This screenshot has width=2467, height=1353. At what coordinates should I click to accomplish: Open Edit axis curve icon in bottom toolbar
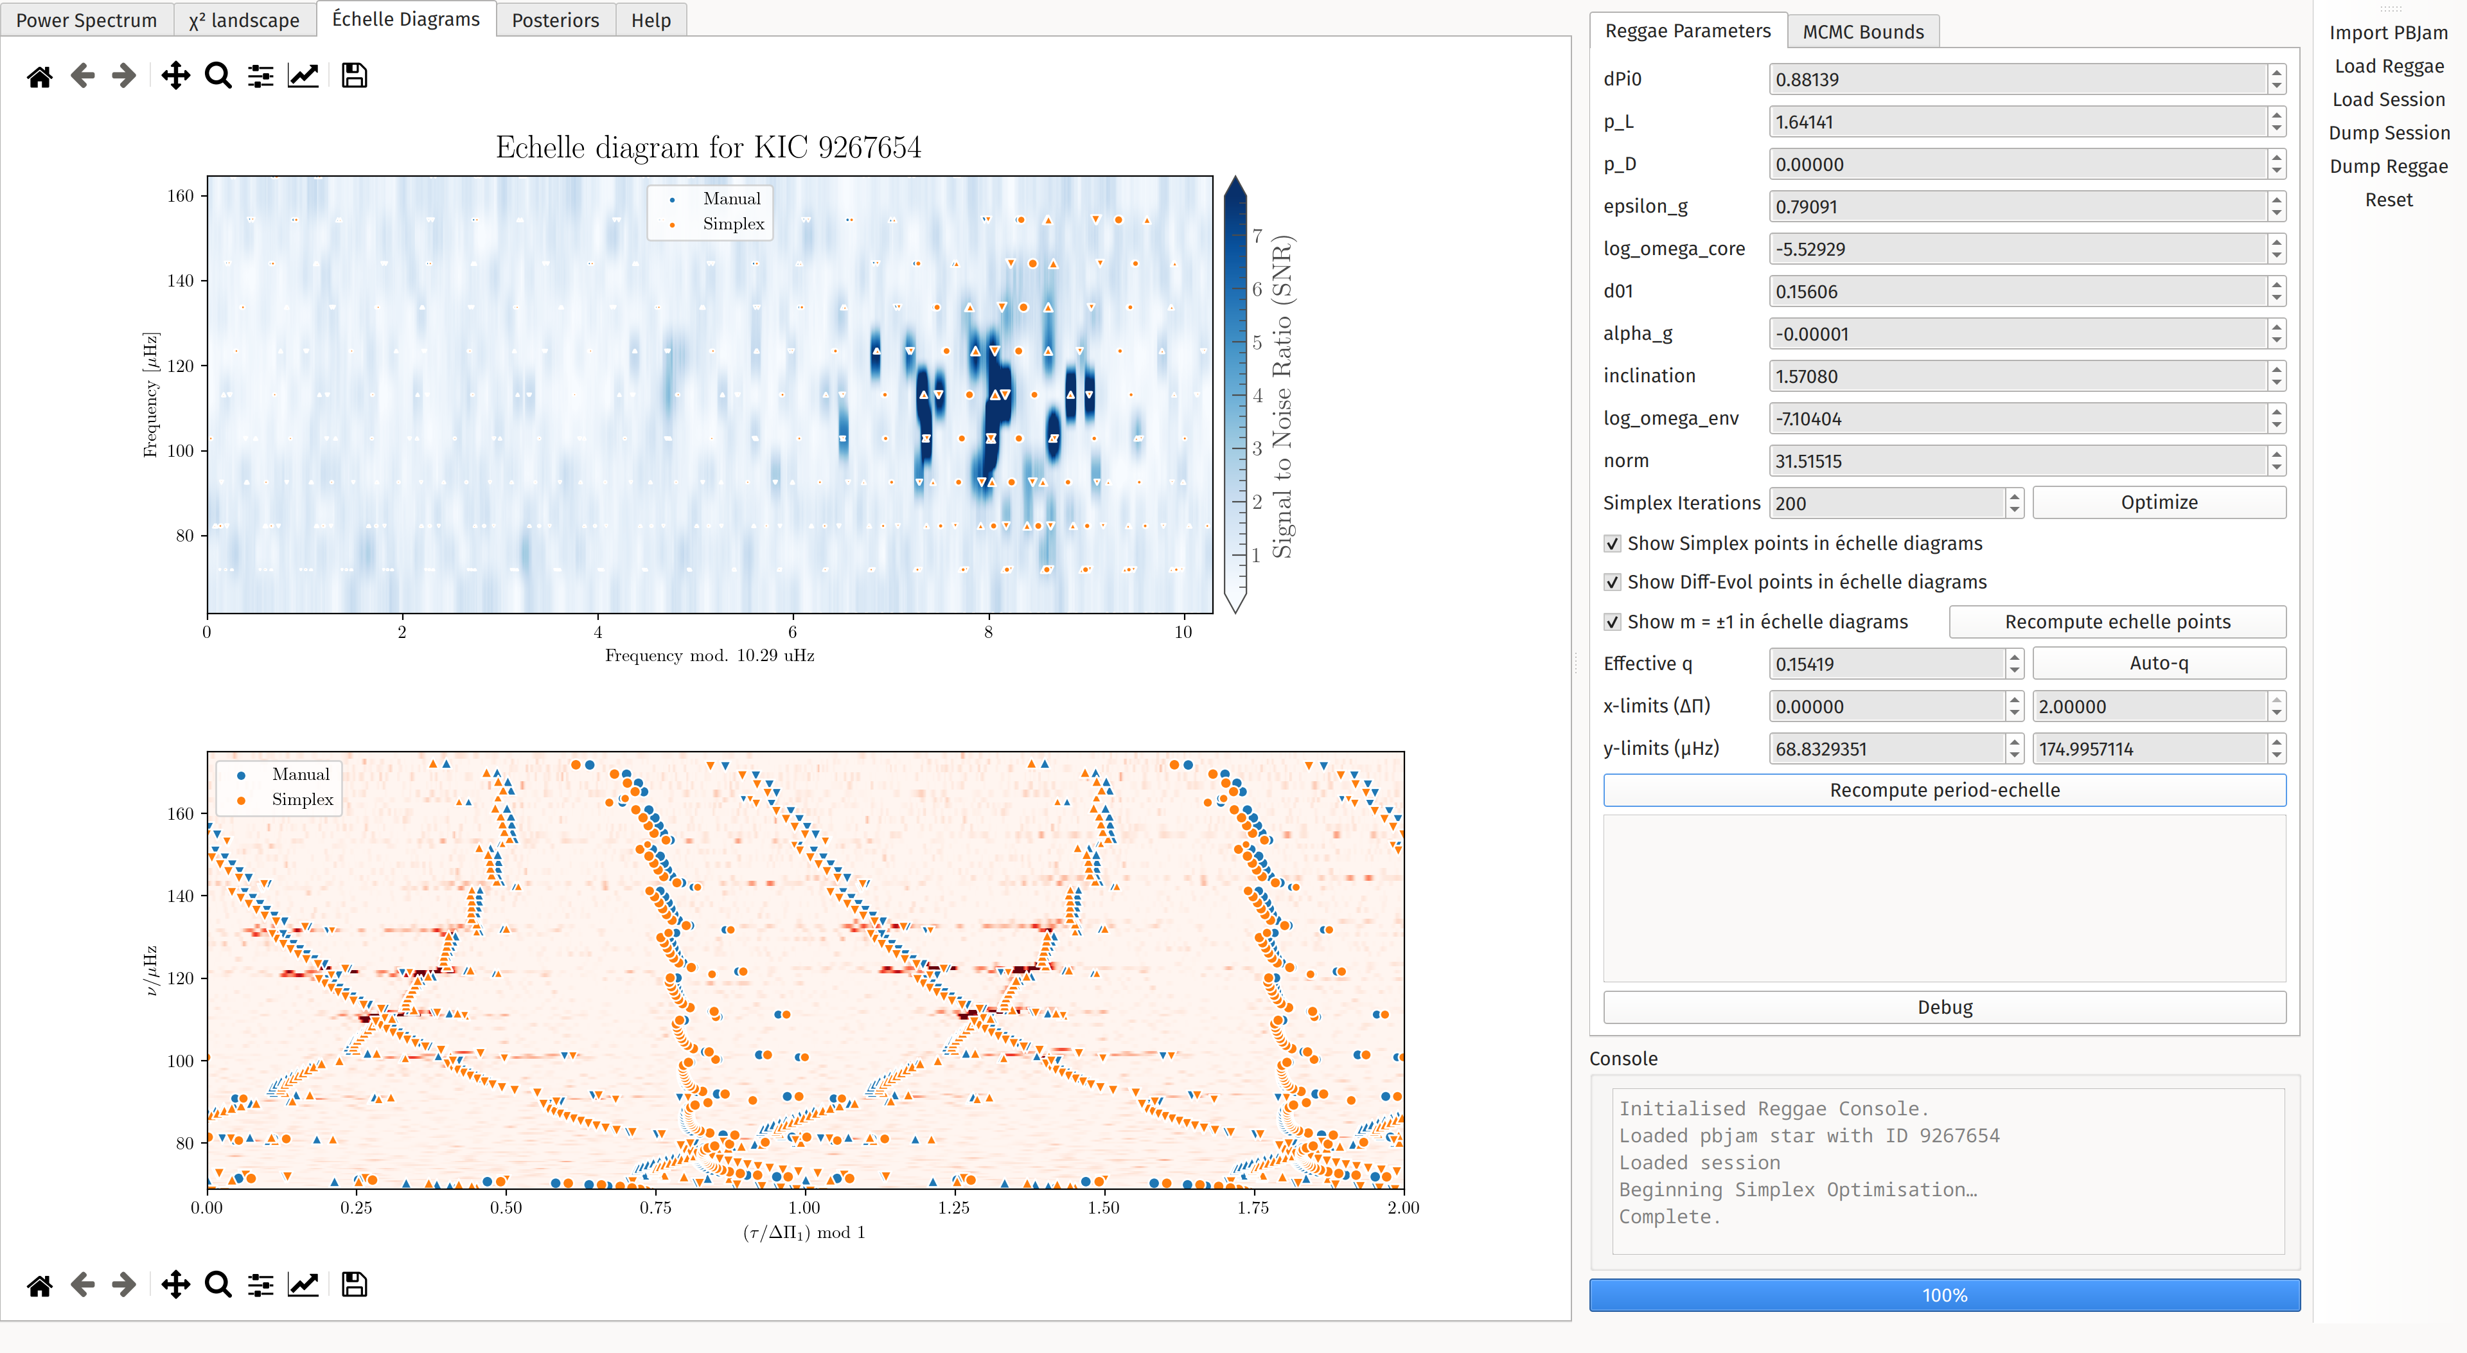(303, 1284)
